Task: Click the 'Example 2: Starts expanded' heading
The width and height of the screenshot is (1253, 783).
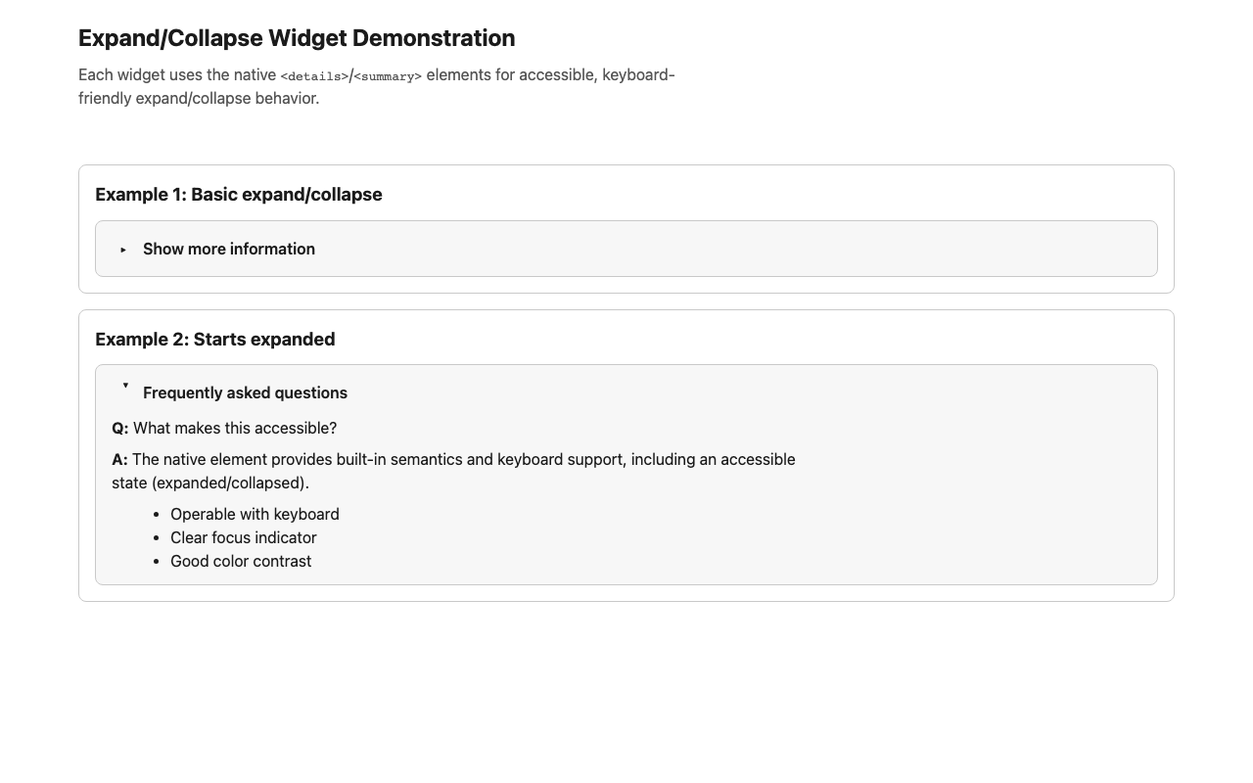Action: pyautogui.click(x=214, y=339)
